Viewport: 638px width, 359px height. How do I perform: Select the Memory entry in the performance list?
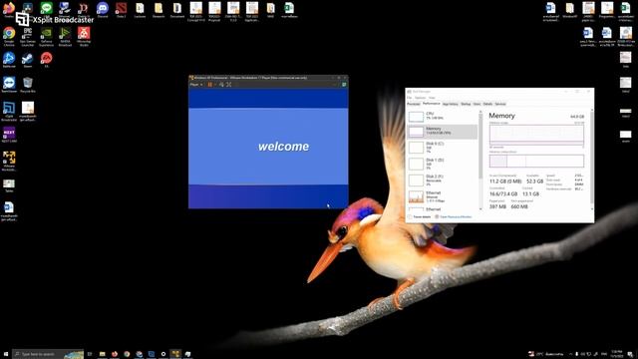[443, 132]
